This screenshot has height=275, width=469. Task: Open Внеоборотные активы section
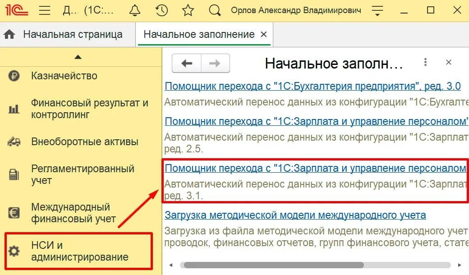pos(85,142)
